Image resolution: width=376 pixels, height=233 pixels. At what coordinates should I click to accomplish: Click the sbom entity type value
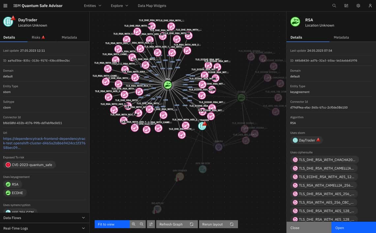(x=7, y=92)
